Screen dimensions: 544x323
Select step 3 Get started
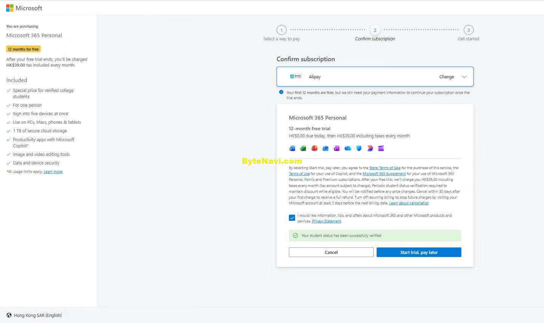[468, 30]
